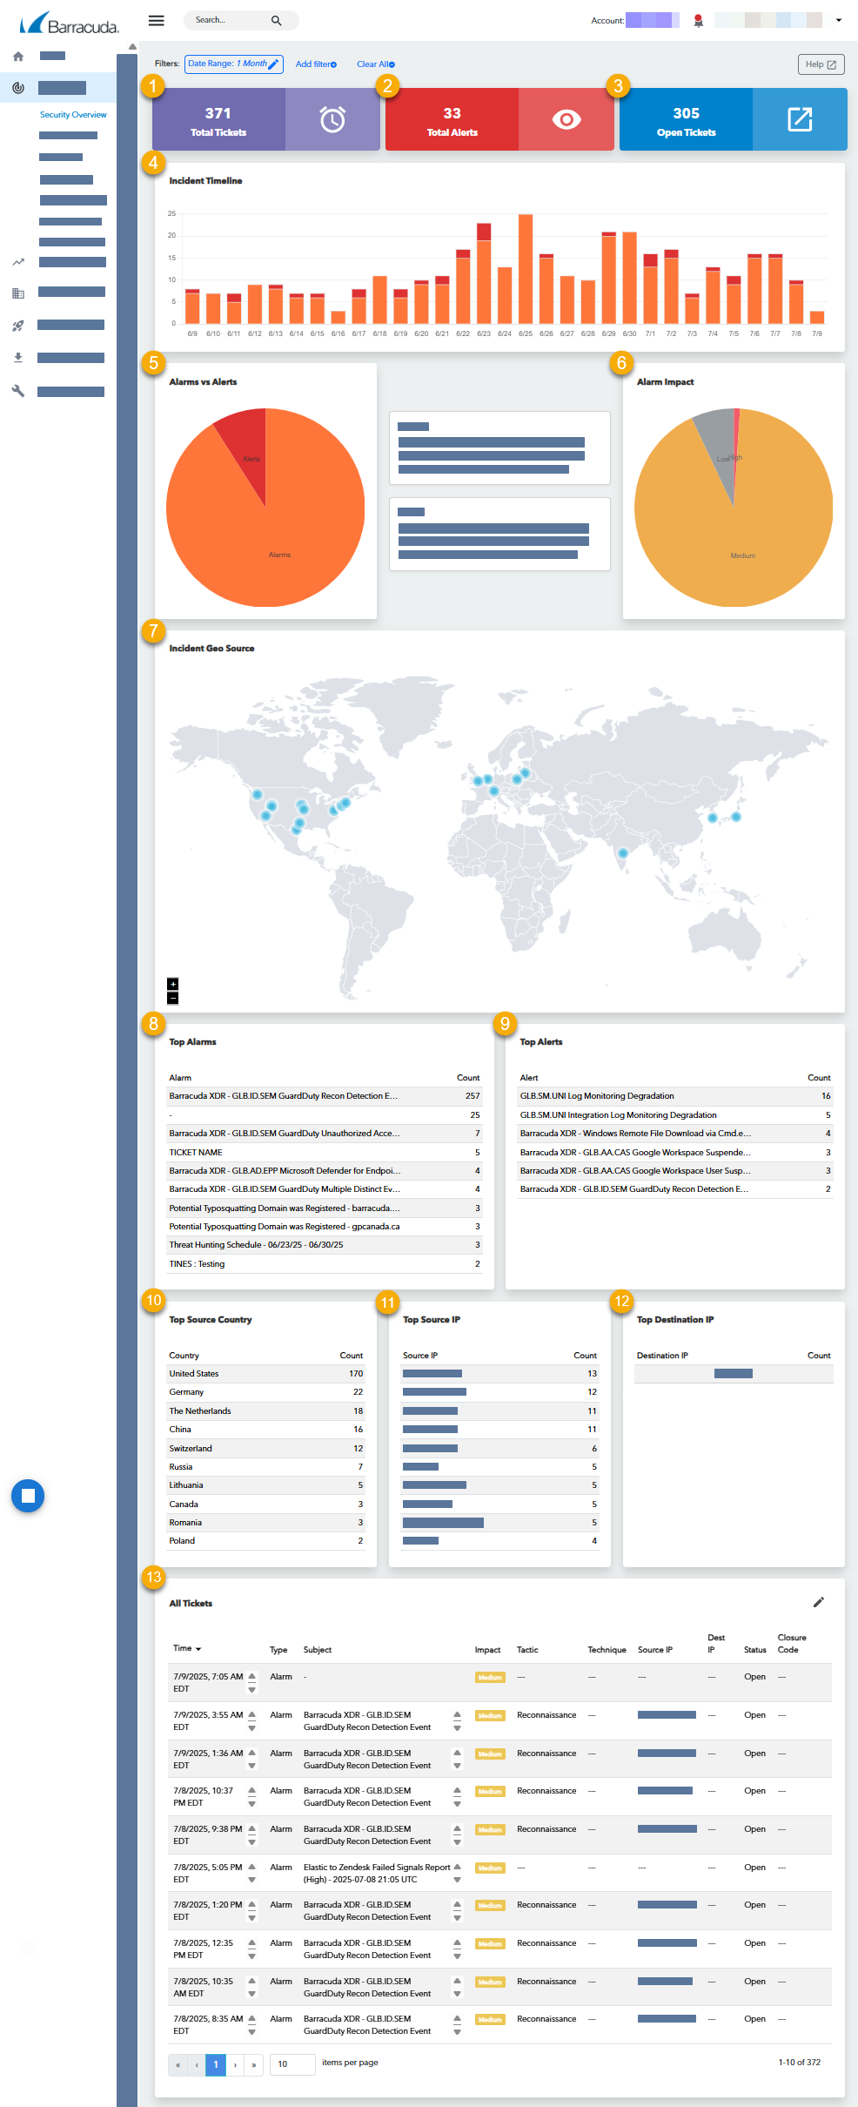
Task: Click the rocket icon in the sidebar
Action: (x=18, y=326)
